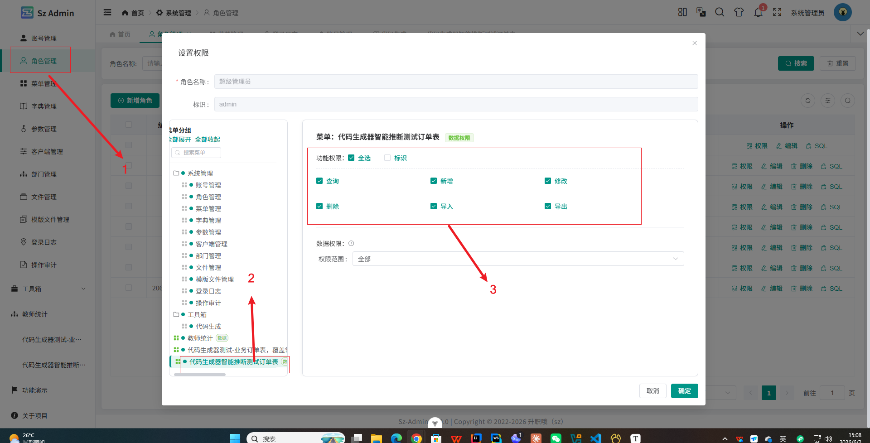This screenshot has height=443, width=870.
Task: Click page 1 in pagination
Action: [769, 393]
